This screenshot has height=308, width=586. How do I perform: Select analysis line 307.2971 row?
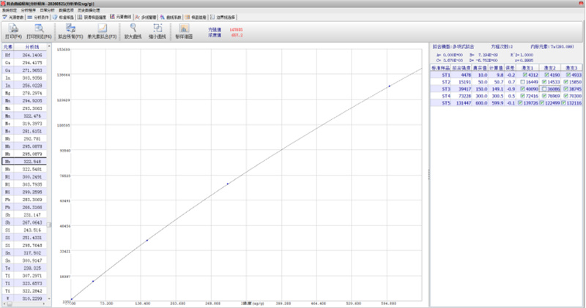(x=24, y=276)
